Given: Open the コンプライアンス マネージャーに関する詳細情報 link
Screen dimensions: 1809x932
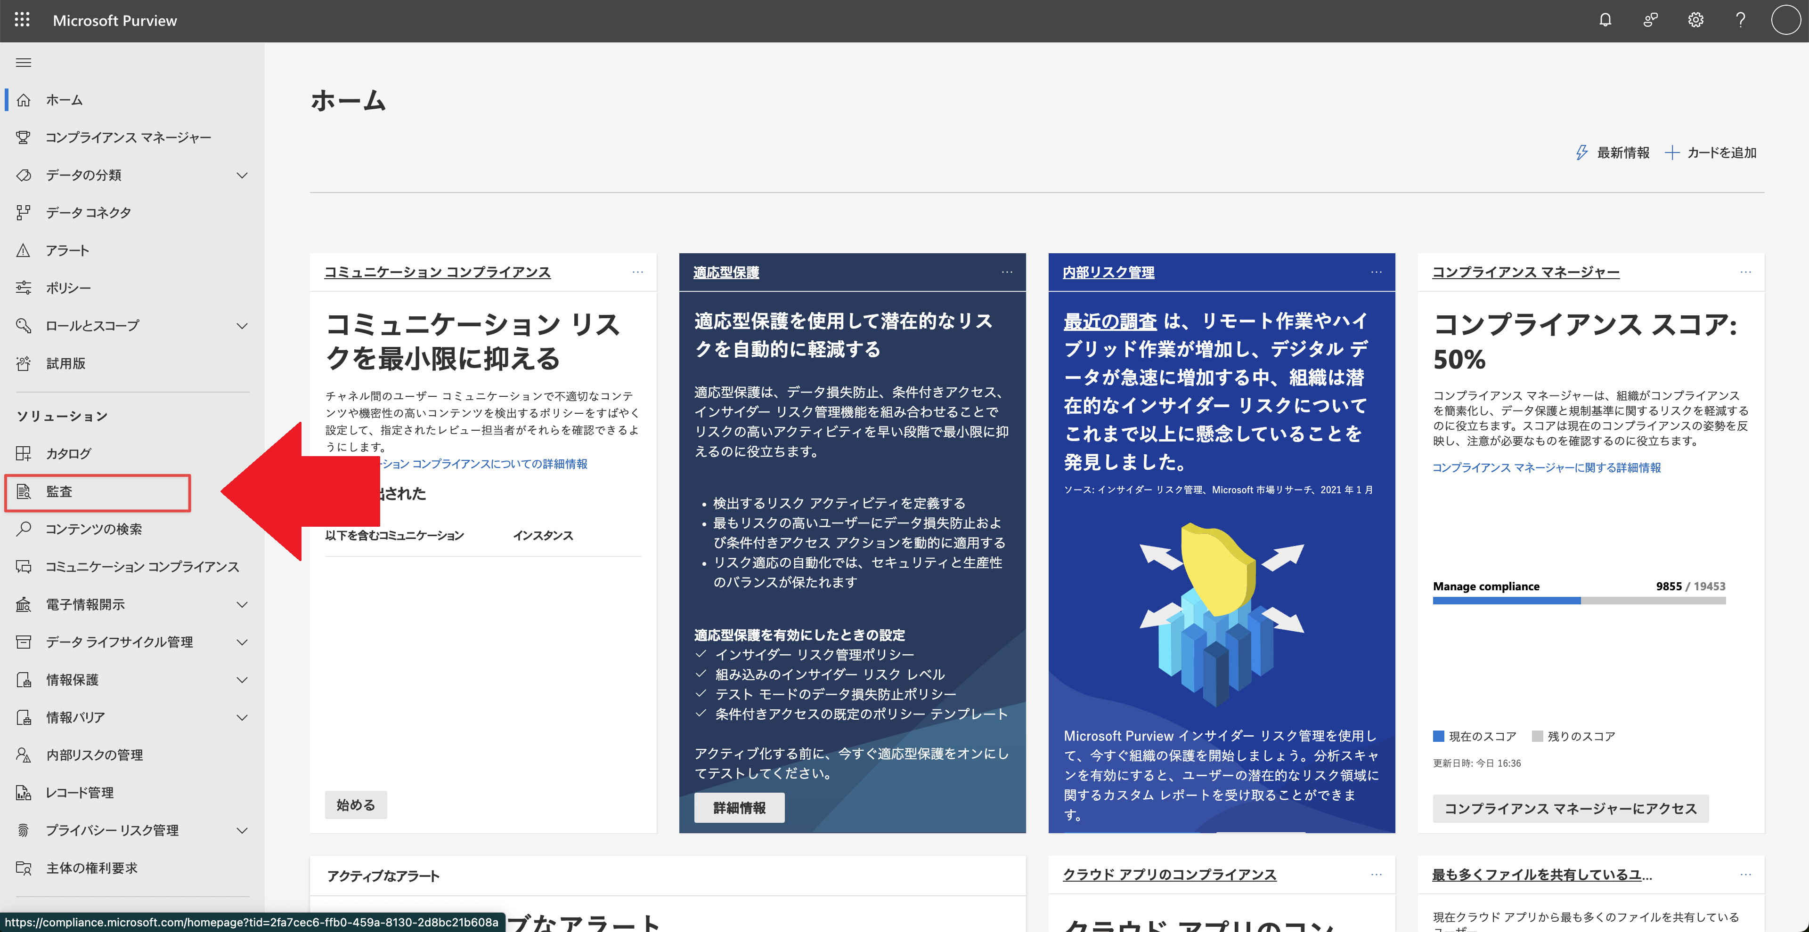Looking at the screenshot, I should 1546,468.
